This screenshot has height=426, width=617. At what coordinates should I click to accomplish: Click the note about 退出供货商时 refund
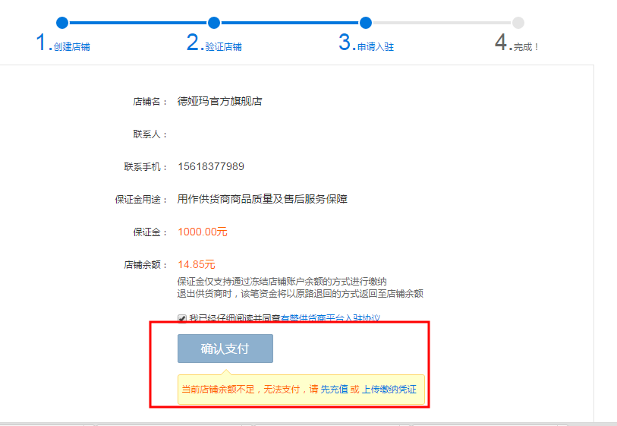301,294
